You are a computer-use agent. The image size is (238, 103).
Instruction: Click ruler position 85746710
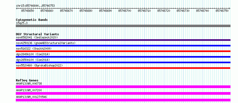coord(144,11)
